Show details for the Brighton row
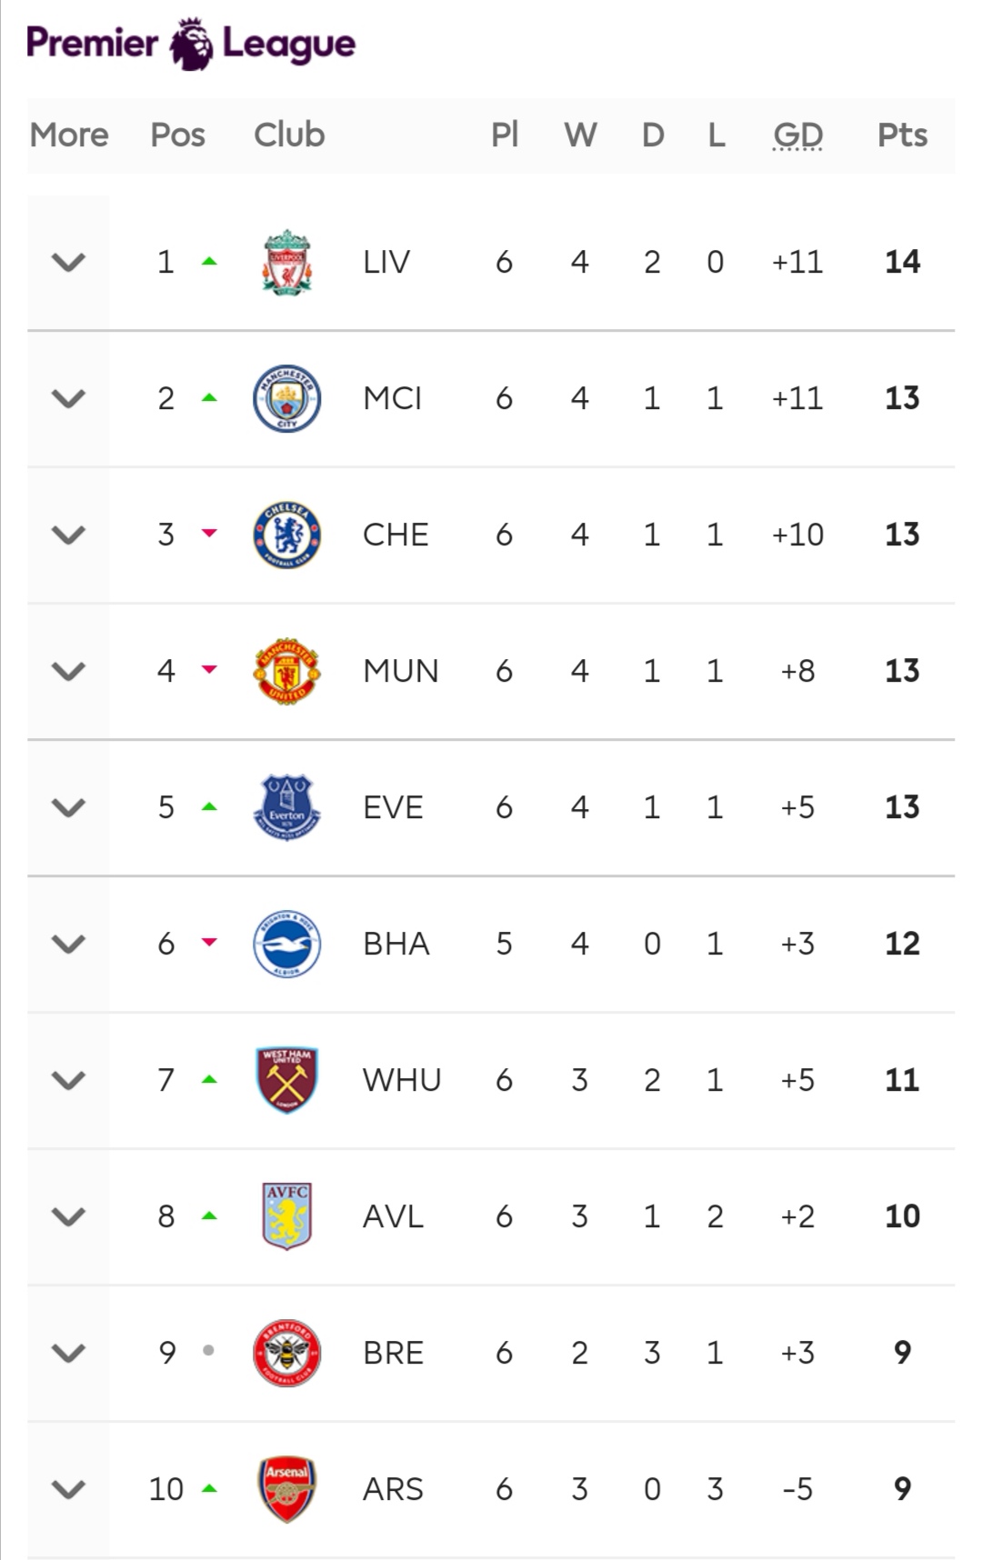Screen dimensions: 982x1560 coord(68,944)
